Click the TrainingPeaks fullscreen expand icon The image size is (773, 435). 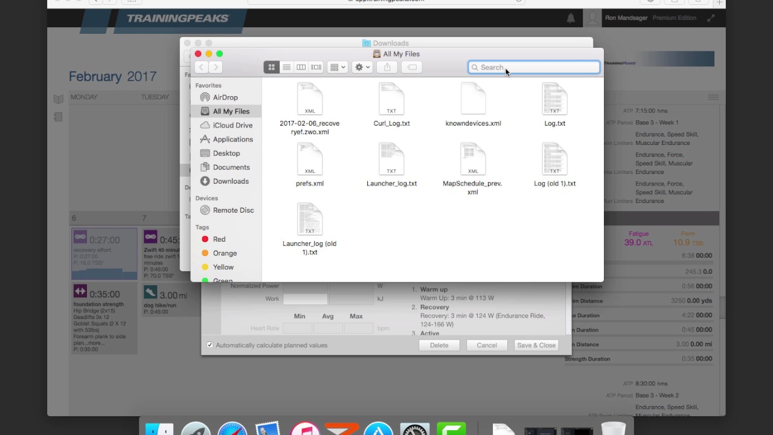(x=711, y=18)
